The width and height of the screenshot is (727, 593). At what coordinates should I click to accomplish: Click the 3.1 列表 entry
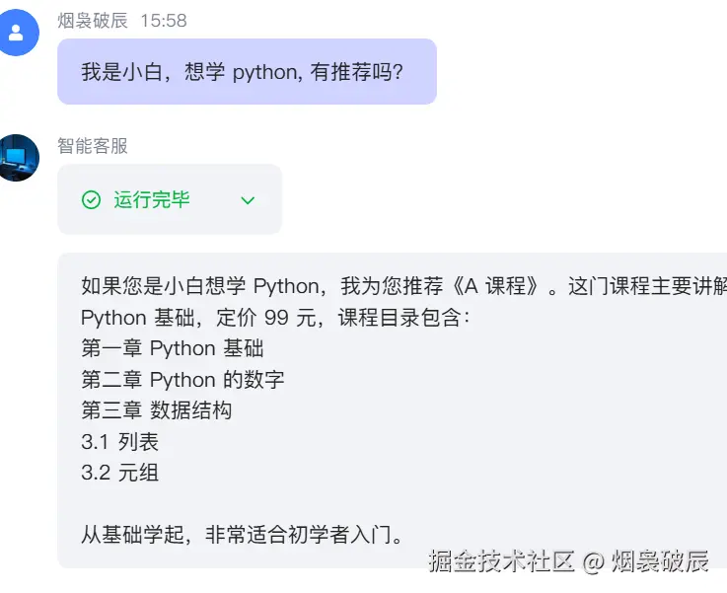click(x=119, y=442)
